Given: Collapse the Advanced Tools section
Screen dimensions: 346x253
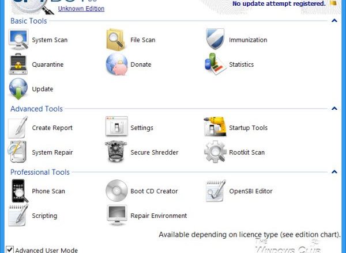Looking at the screenshot, I should (334, 109).
